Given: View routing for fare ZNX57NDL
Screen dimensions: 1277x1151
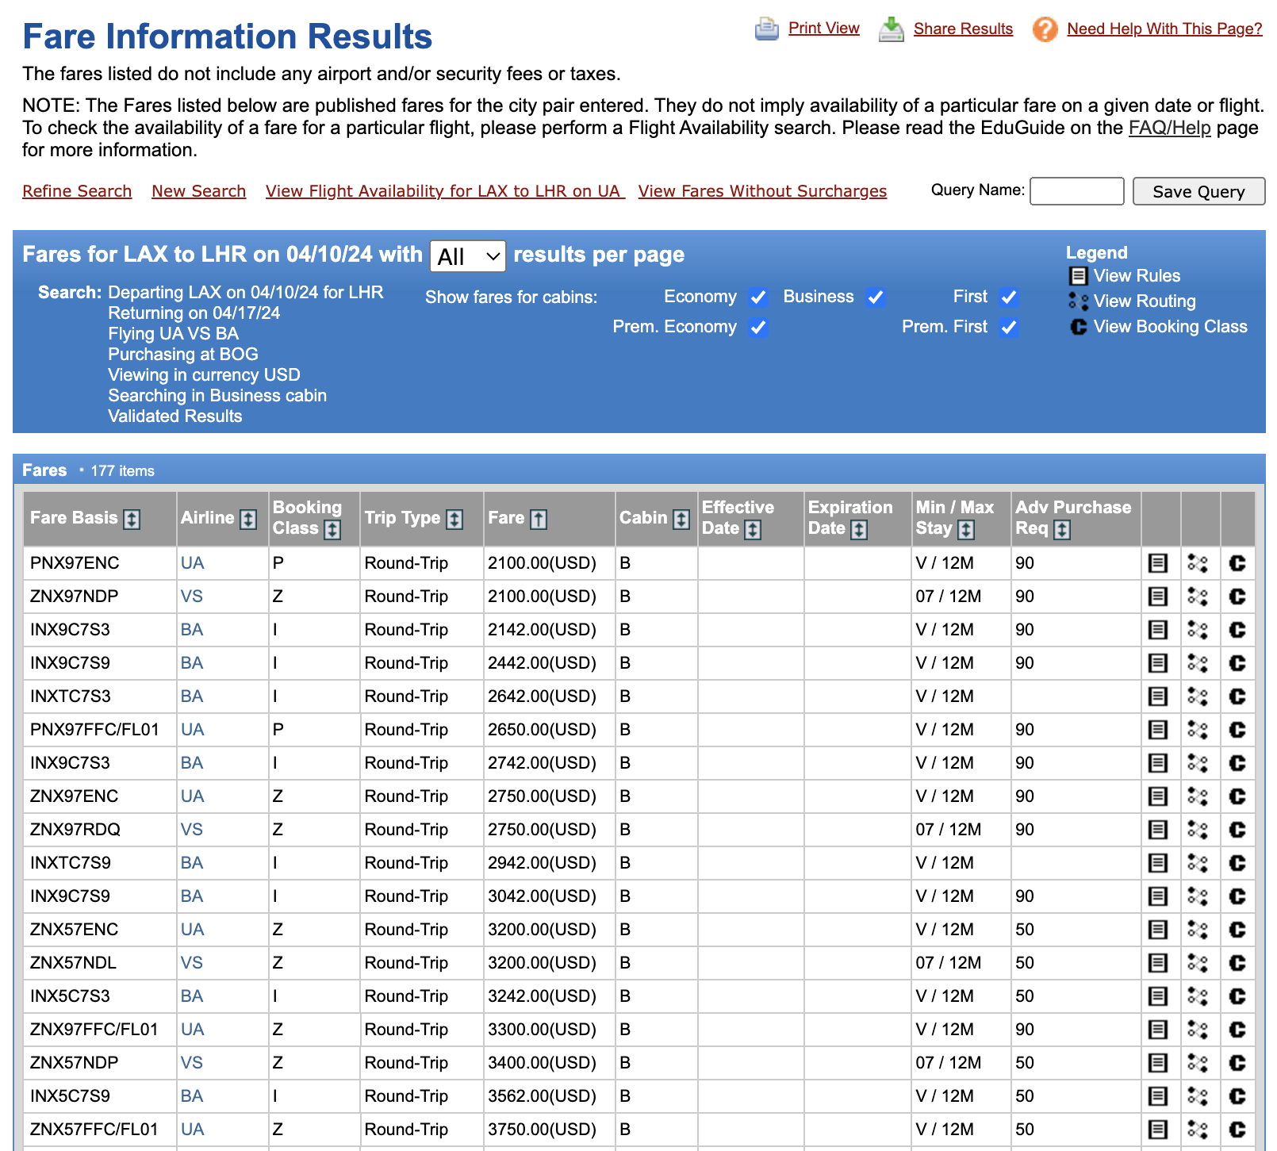Looking at the screenshot, I should pyautogui.click(x=1198, y=963).
